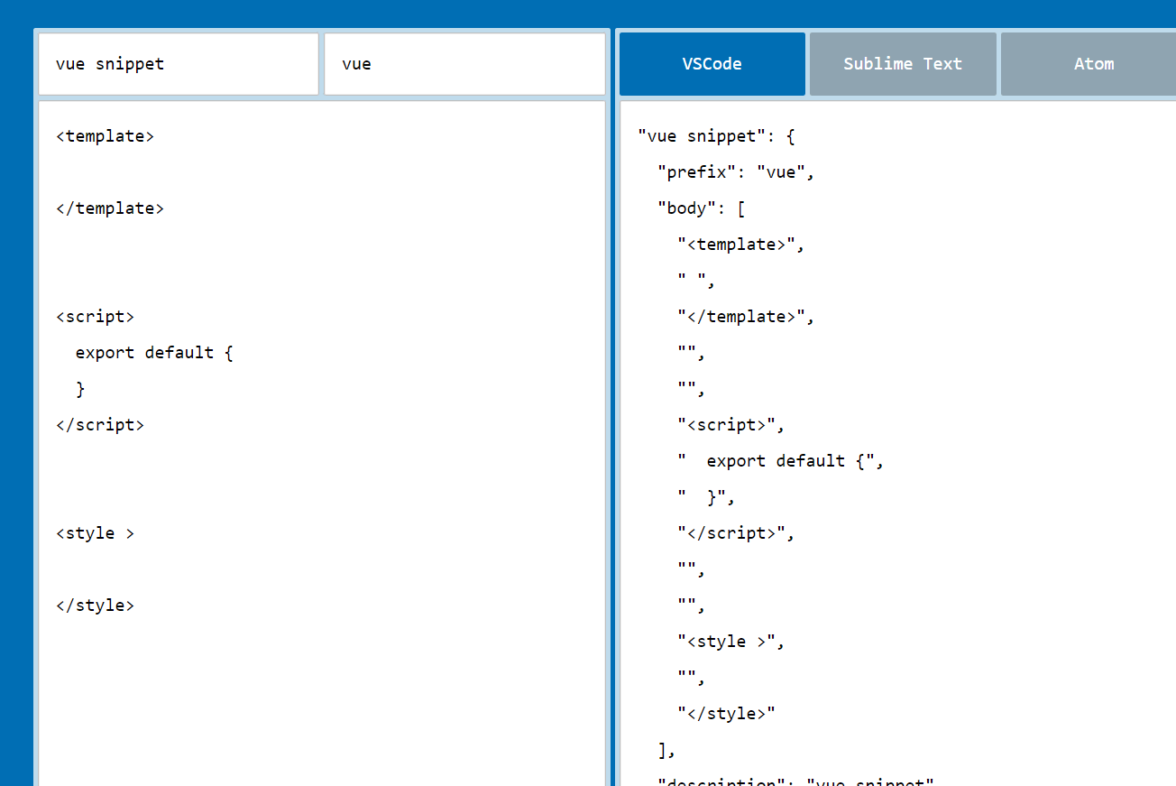Click the '"body": [' output line
Image resolution: width=1176 pixels, height=786 pixels.
point(702,208)
